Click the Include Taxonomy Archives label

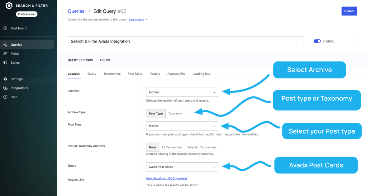pos(86,146)
